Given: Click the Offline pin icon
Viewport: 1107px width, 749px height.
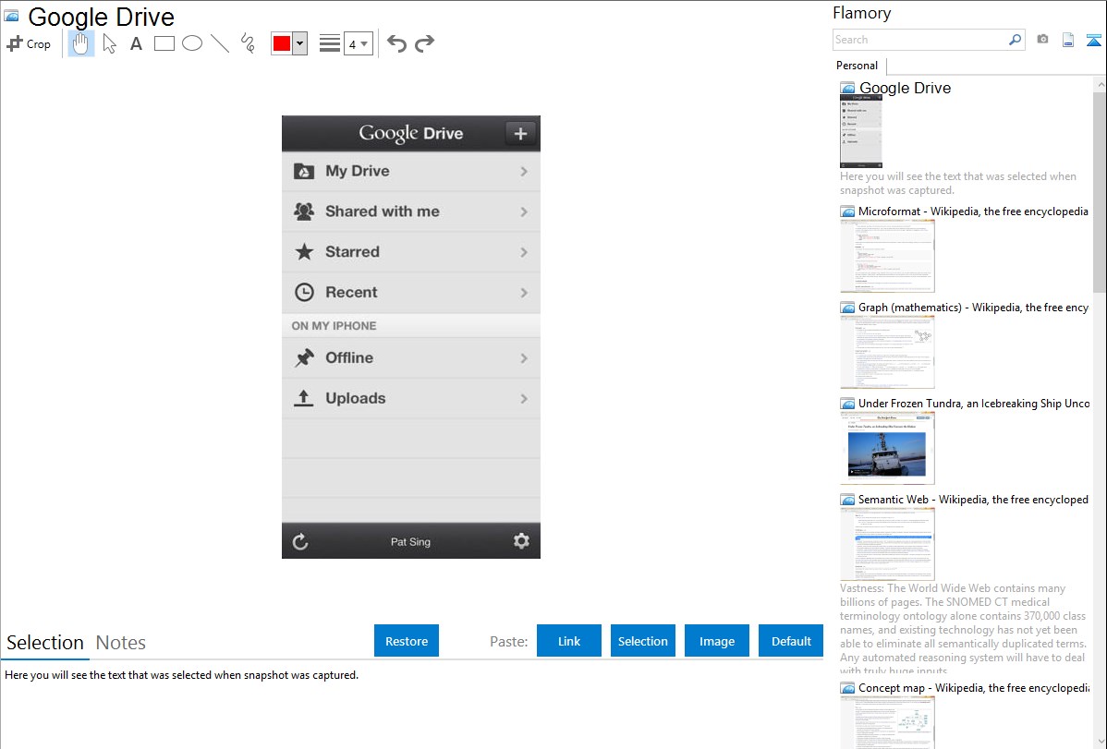Looking at the screenshot, I should tap(304, 358).
